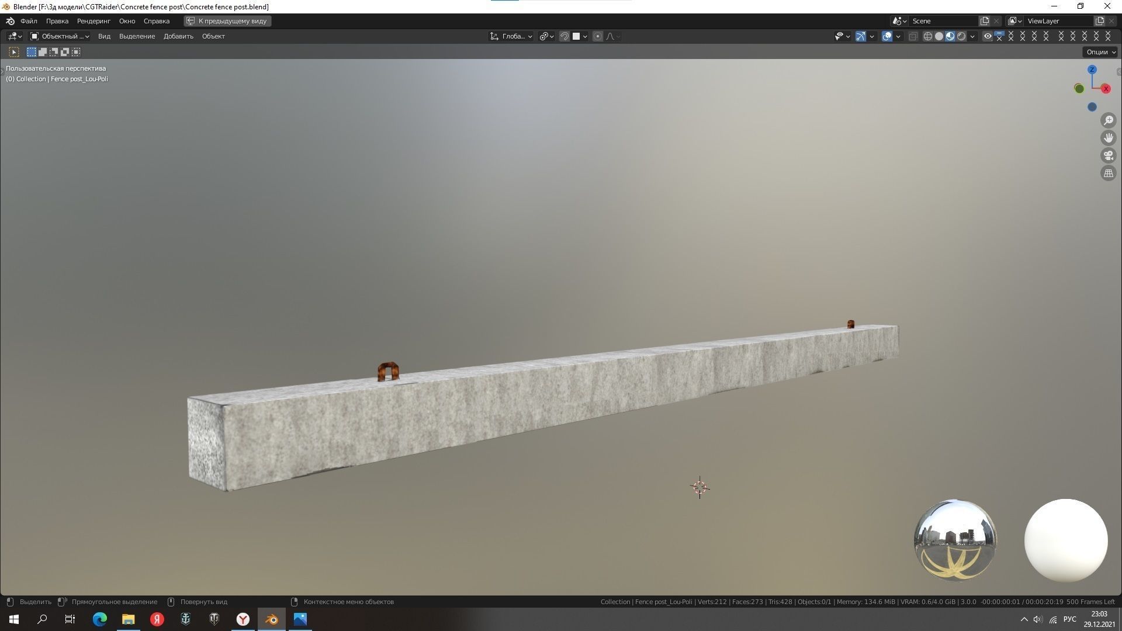This screenshot has width=1122, height=631.
Task: Switch to Material Preview shading
Action: coord(951,36)
